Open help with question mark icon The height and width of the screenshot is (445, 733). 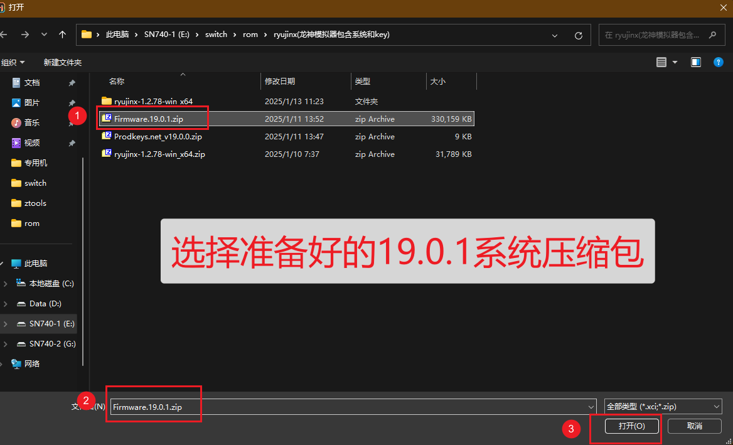(x=719, y=62)
